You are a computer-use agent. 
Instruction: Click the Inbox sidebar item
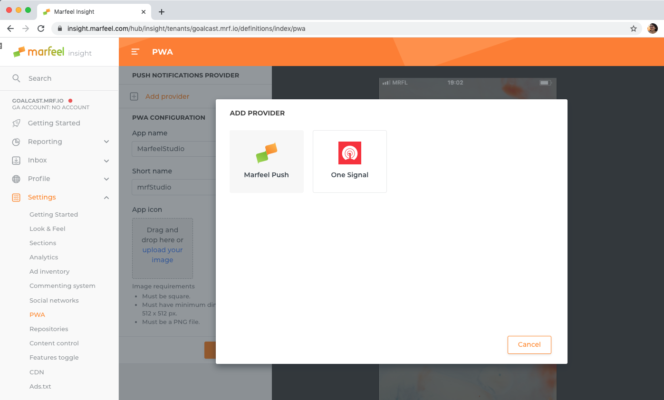pos(59,160)
